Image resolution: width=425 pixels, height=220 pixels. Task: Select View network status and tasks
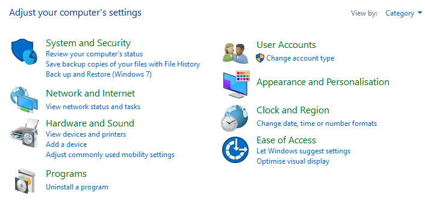(x=93, y=107)
